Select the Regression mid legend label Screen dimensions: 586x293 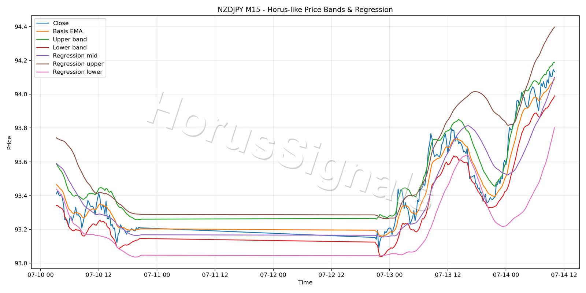75,56
